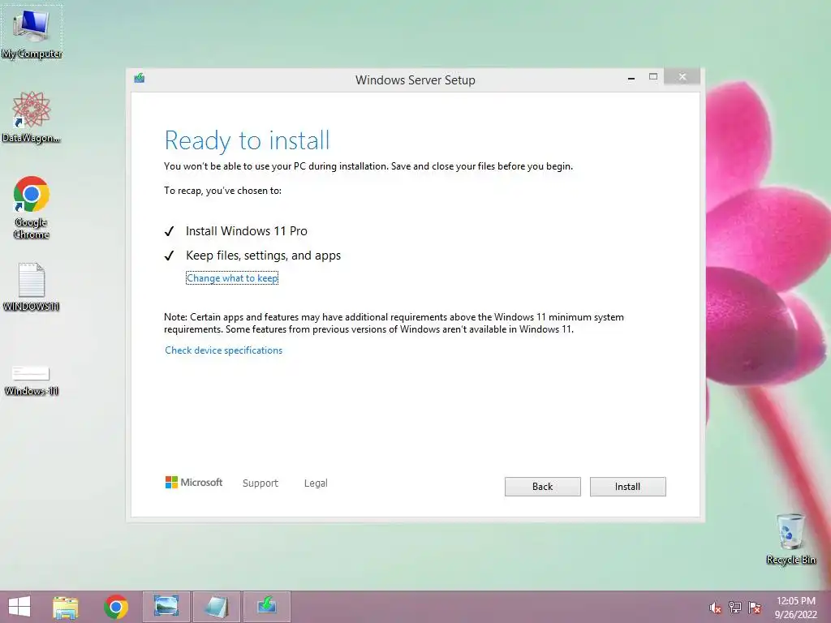Click the setup window title bar icon
Screen dimensions: 831x623
pos(140,79)
